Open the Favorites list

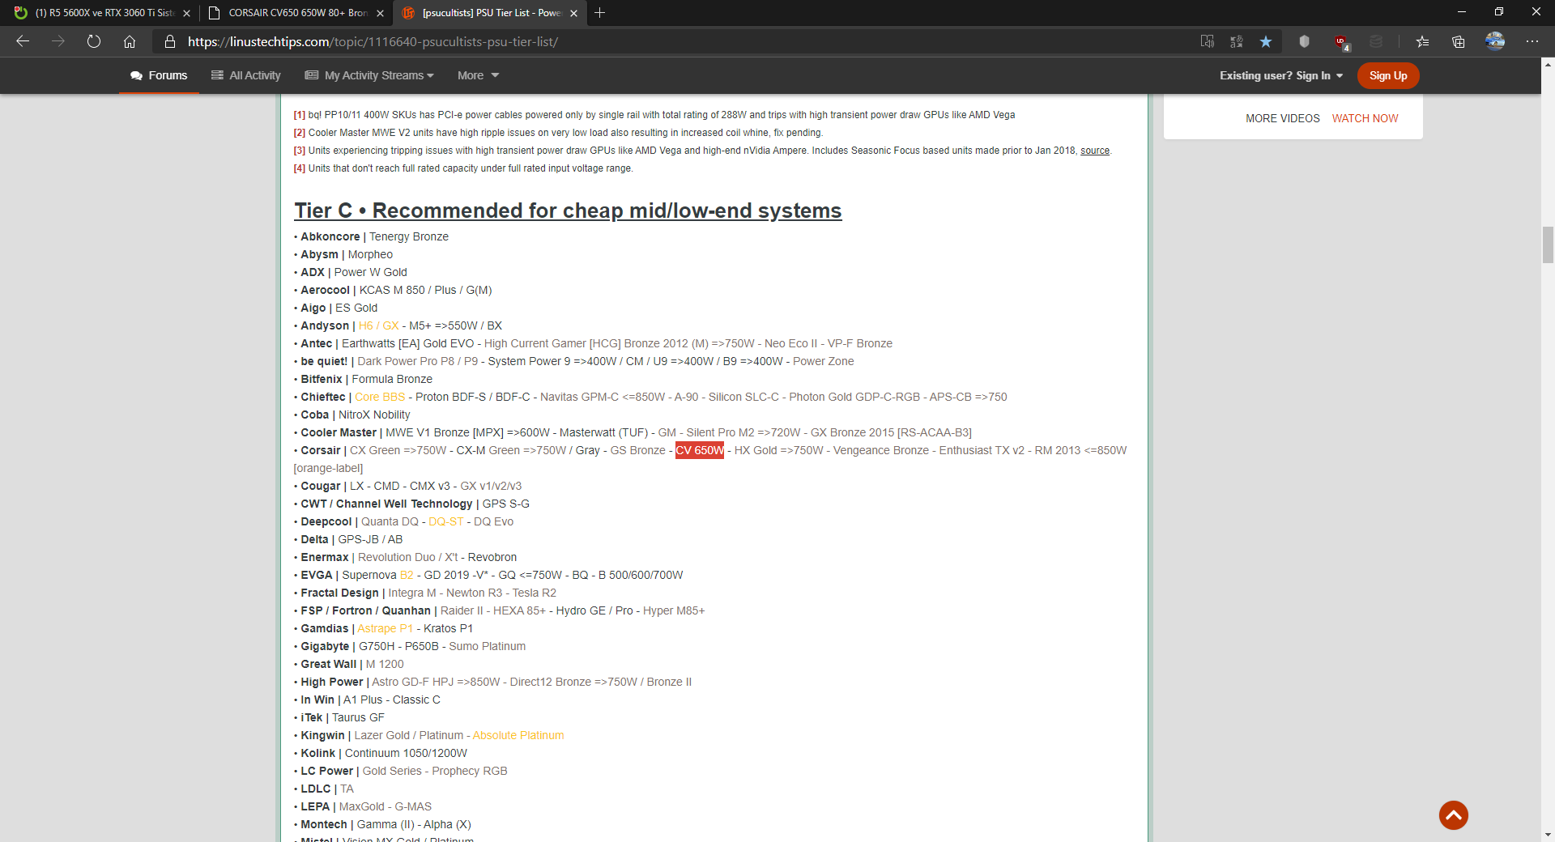point(1422,41)
